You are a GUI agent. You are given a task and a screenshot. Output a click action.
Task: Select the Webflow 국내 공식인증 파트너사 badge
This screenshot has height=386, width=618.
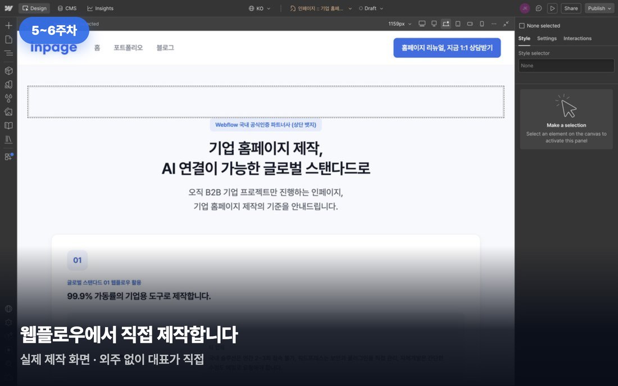click(x=266, y=125)
